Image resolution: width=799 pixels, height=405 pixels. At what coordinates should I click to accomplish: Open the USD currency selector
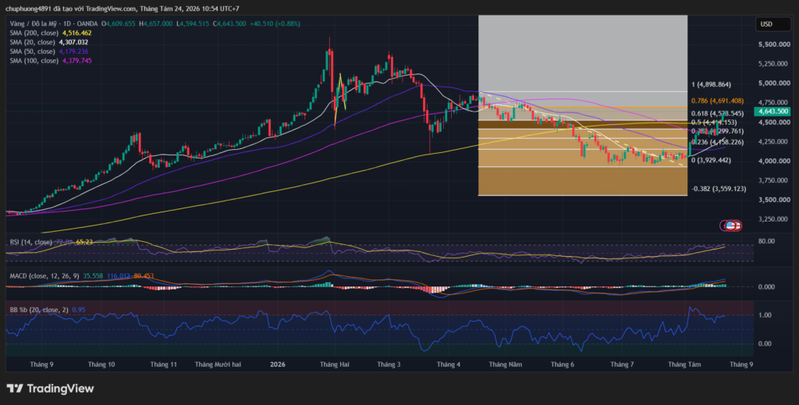772,24
